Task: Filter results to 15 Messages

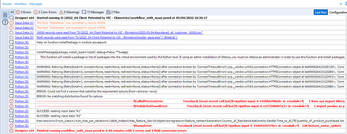Action: tap(93, 12)
